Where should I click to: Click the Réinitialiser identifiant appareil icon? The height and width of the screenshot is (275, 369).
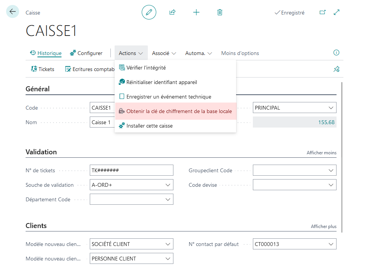pos(122,82)
